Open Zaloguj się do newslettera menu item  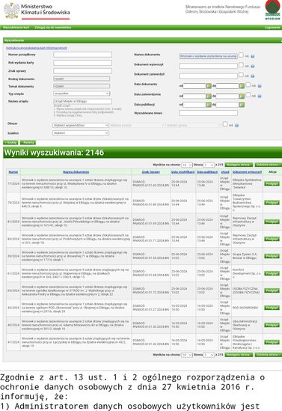pos(52,28)
